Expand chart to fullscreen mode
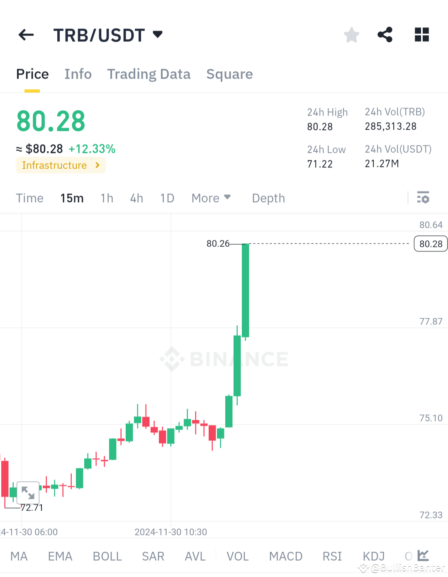 [27, 493]
